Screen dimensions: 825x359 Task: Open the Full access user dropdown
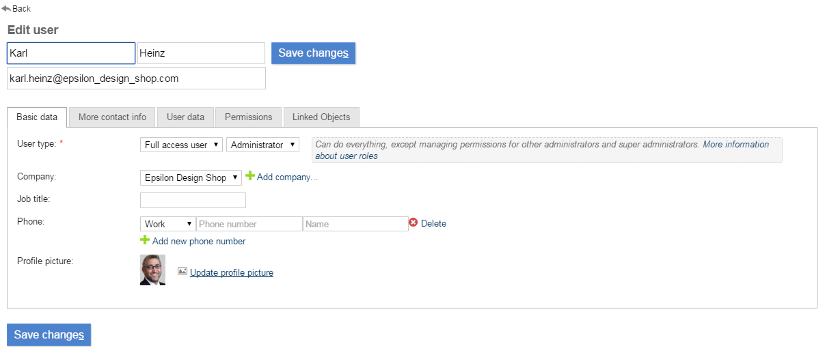181,145
